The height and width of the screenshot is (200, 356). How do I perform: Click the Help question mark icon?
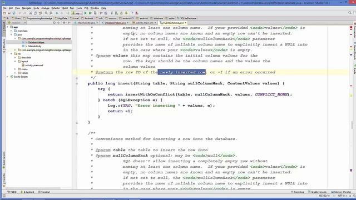tap(132, 13)
